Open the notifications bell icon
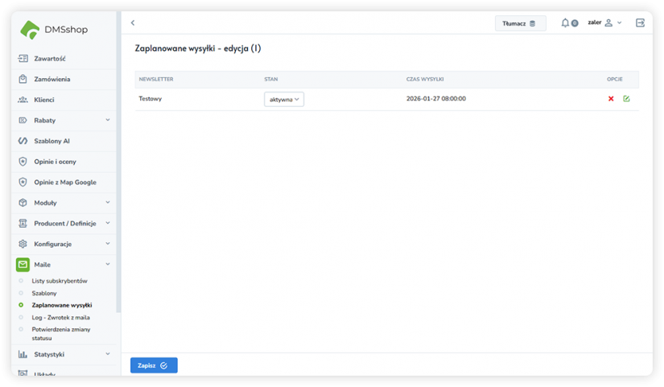664x387 pixels. click(x=566, y=23)
